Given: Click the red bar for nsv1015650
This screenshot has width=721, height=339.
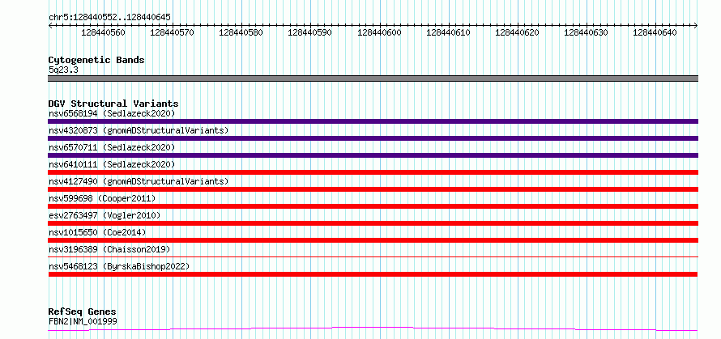Looking at the screenshot, I should (x=373, y=240).
